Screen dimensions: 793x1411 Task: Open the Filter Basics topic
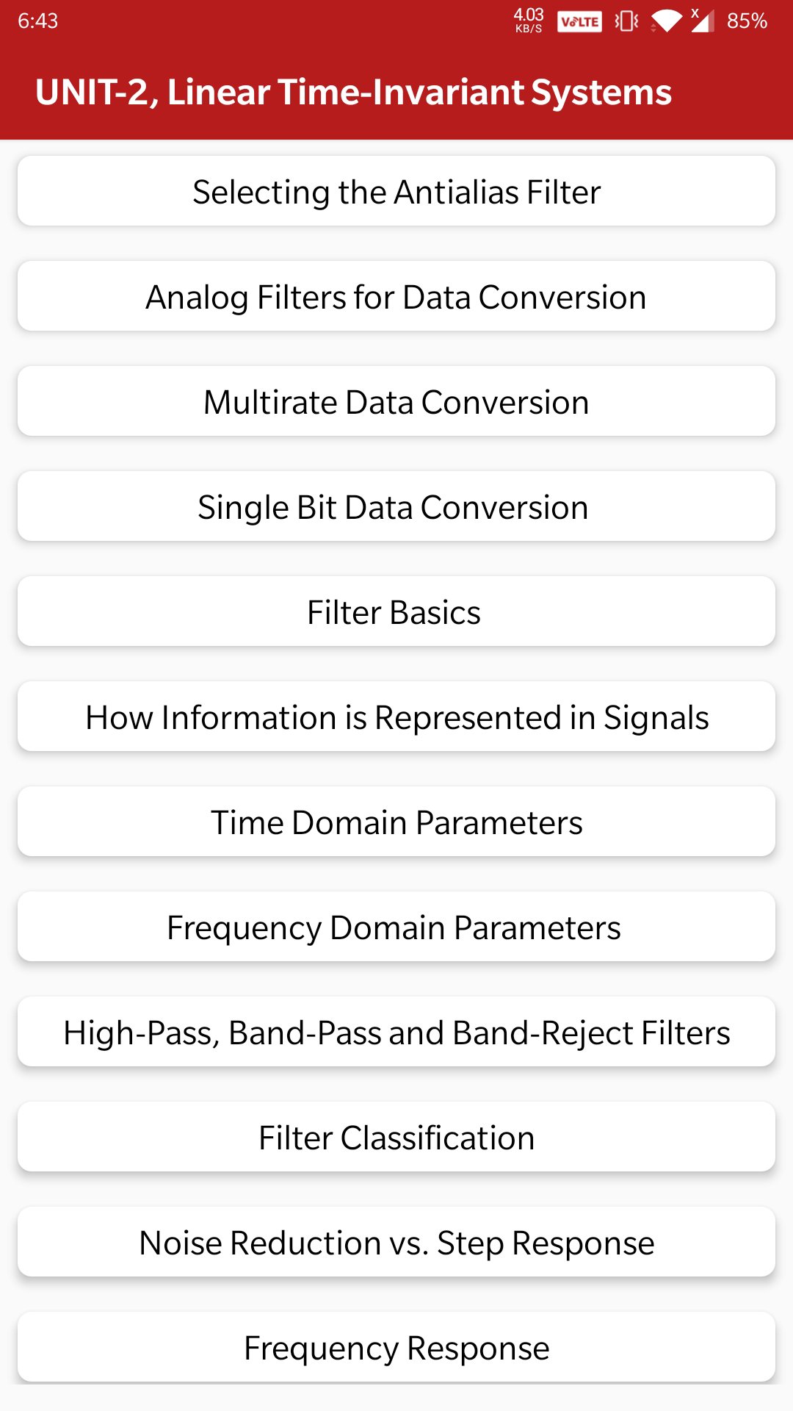[x=396, y=612]
